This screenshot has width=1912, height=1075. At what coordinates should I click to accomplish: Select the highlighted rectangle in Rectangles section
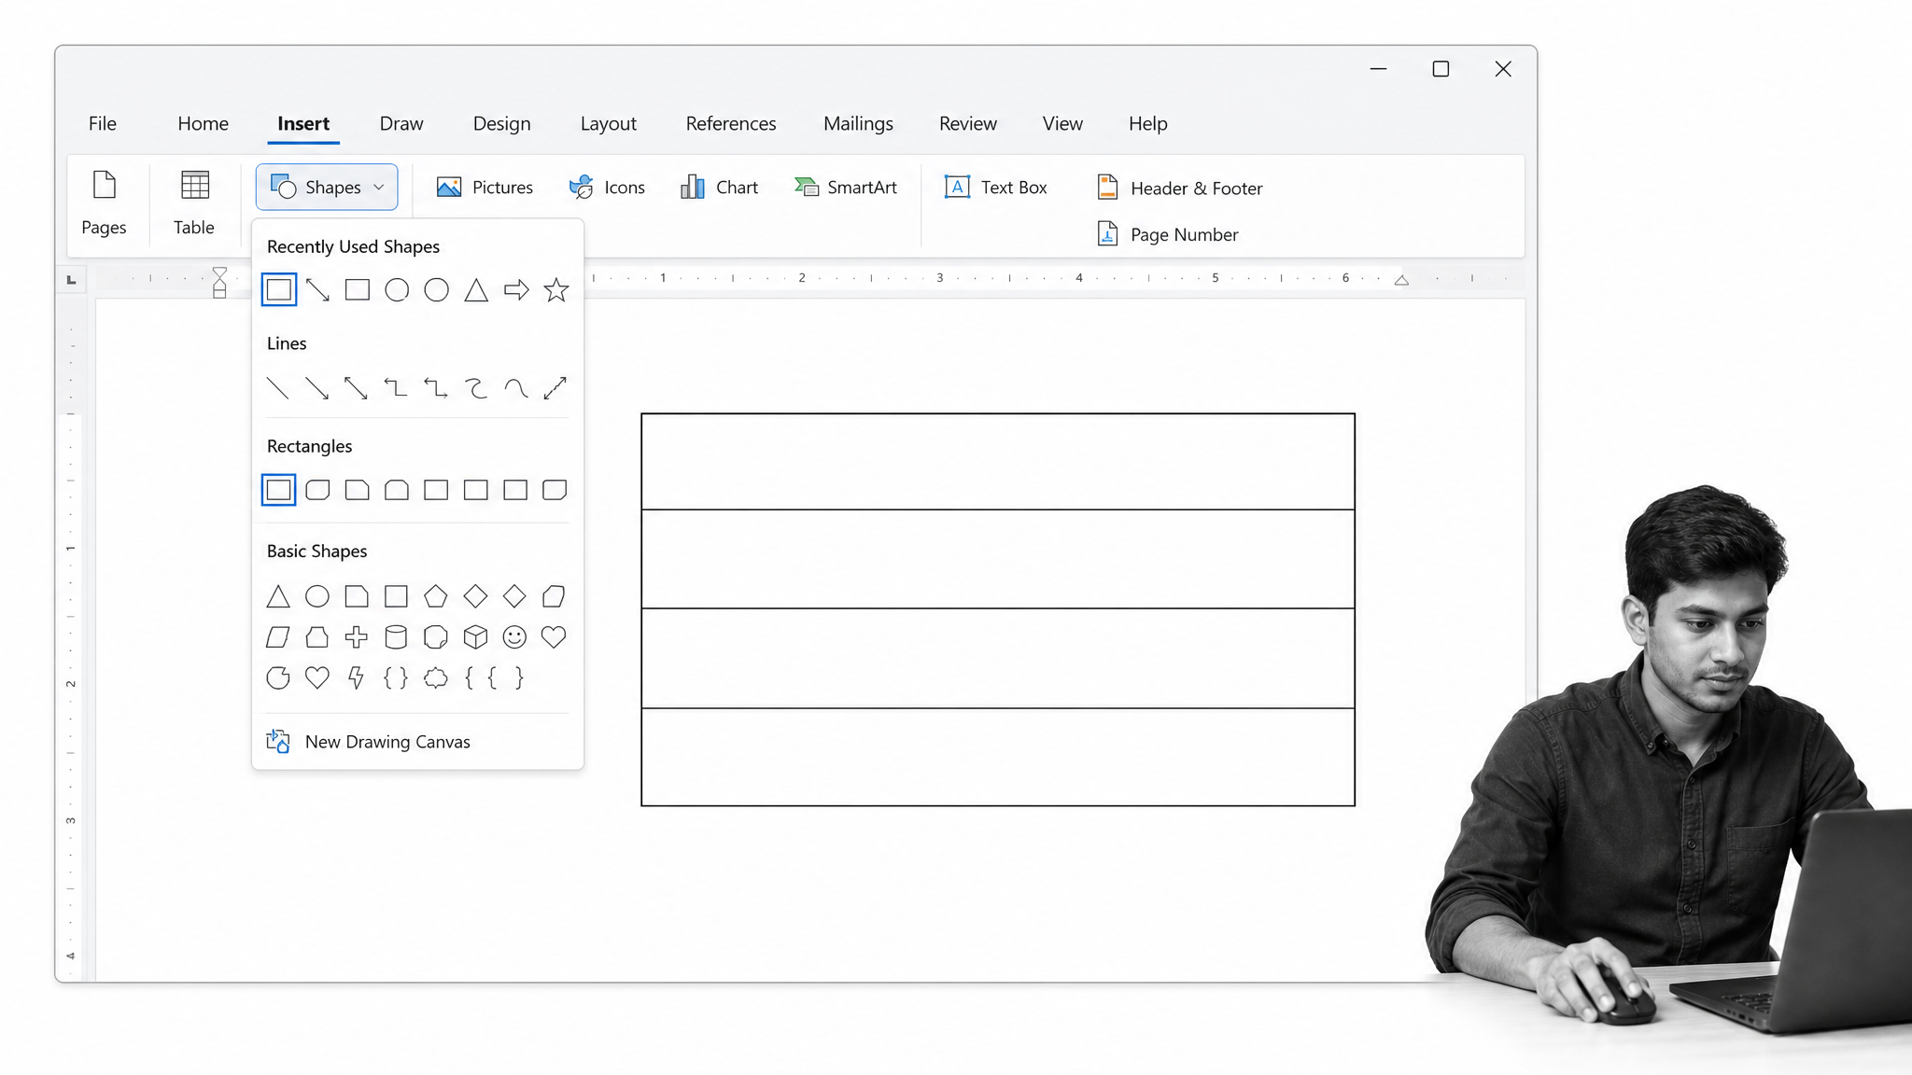click(x=278, y=490)
